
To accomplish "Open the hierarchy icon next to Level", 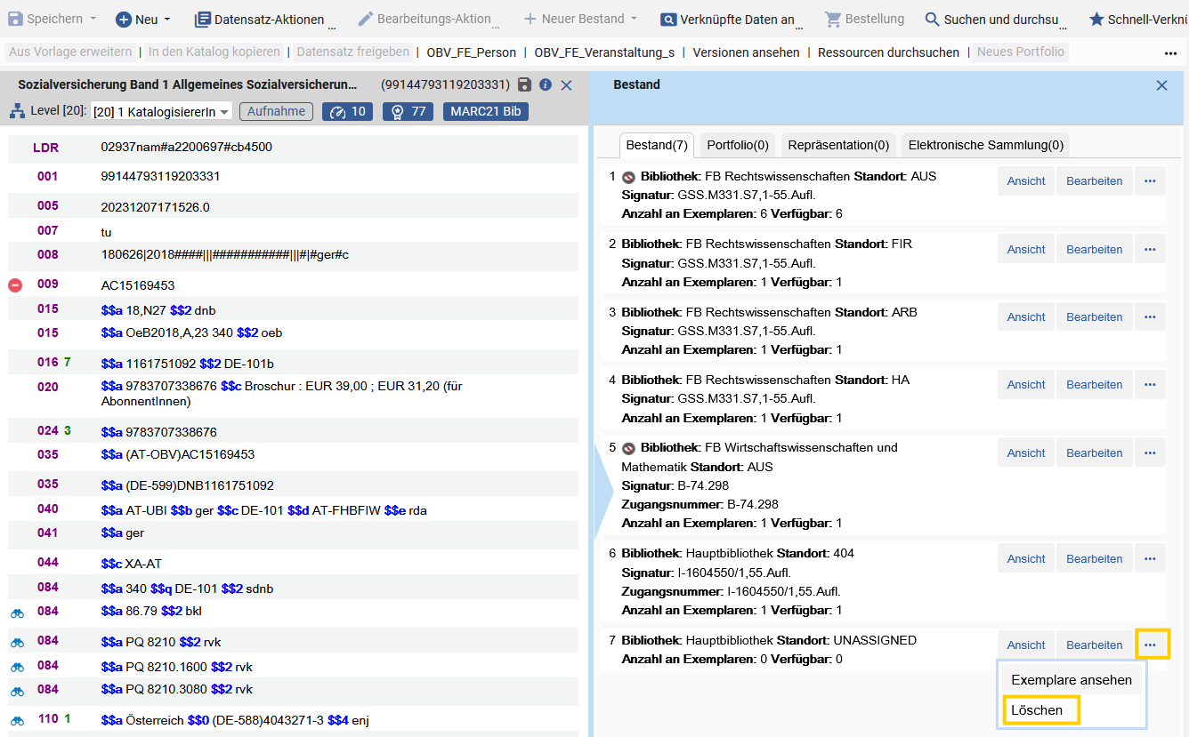I will tap(17, 111).
